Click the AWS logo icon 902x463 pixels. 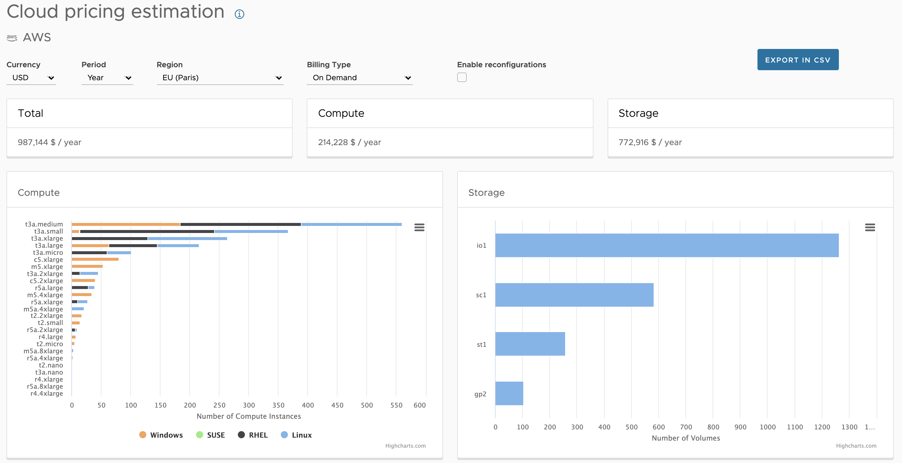12,37
